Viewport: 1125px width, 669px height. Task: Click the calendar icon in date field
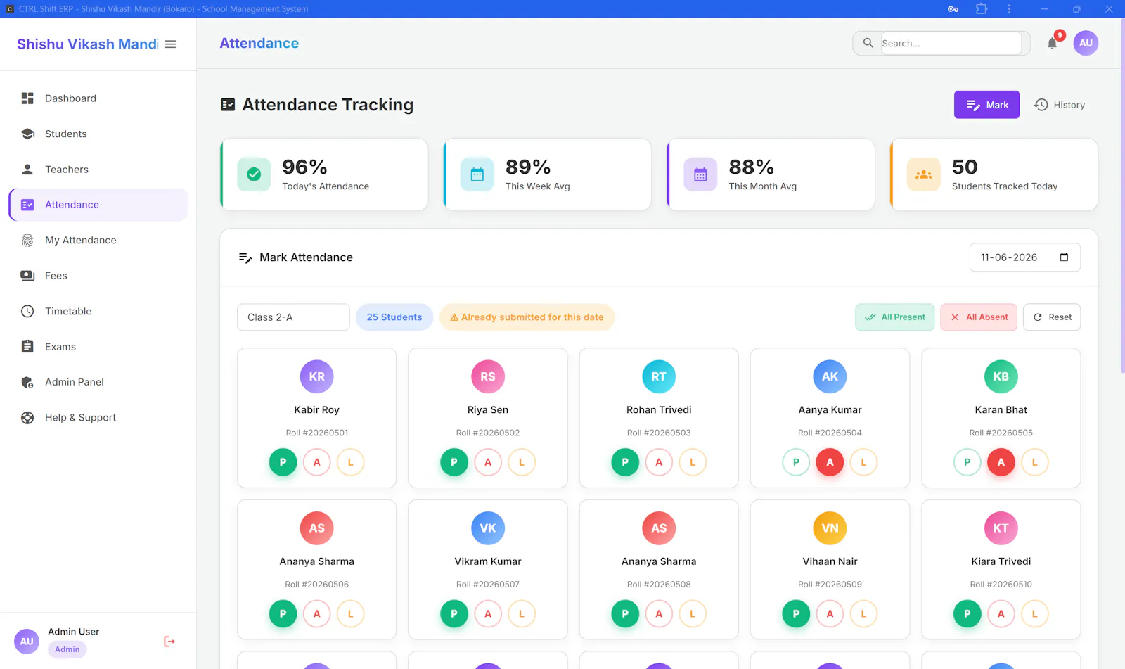[x=1064, y=257]
